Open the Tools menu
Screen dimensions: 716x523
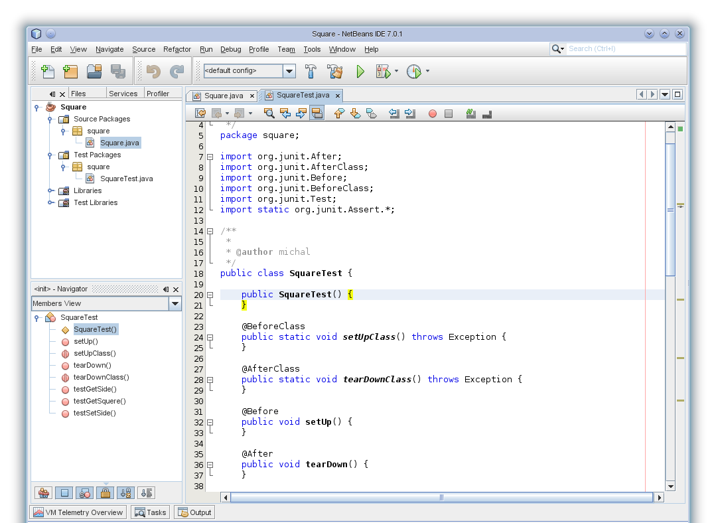coord(312,49)
